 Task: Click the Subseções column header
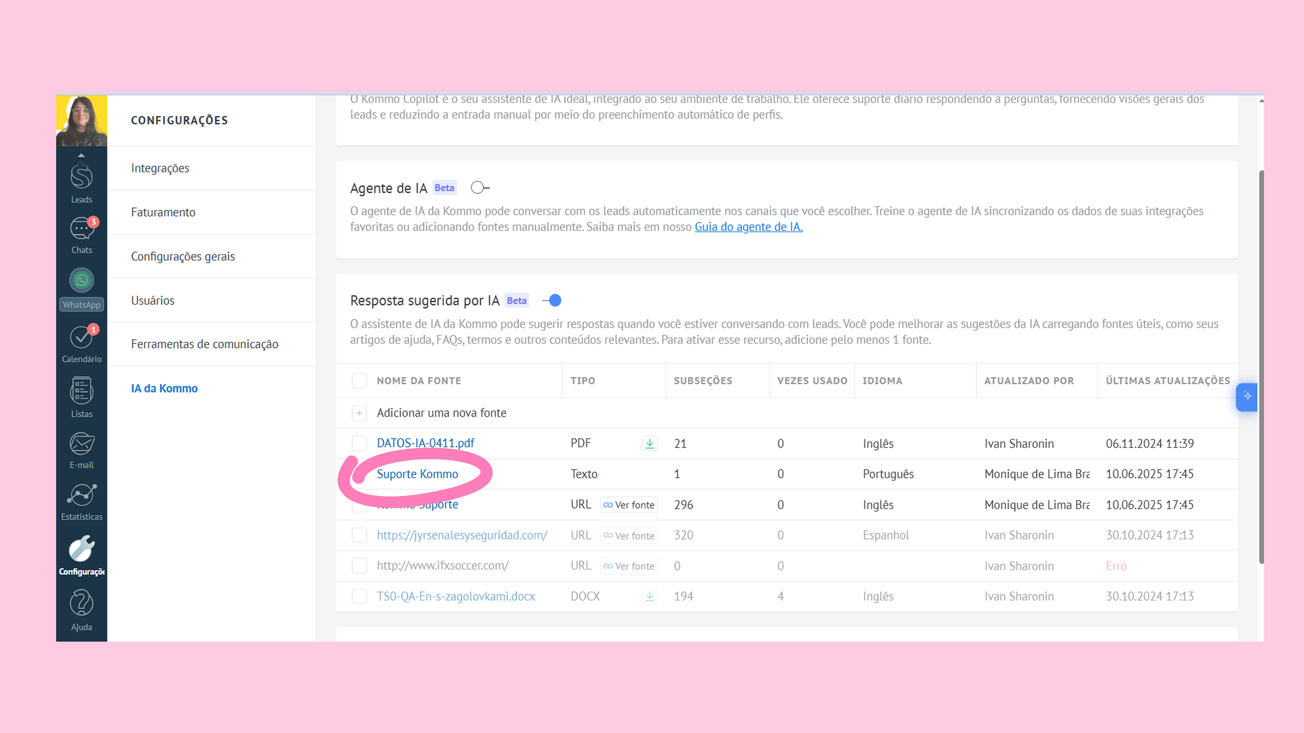coord(702,381)
